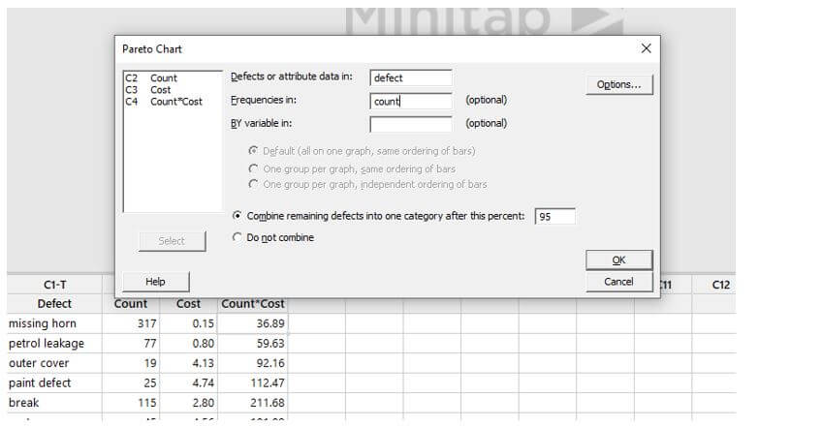The width and height of the screenshot is (822, 427).
Task: Choose the 'Do not combine' option
Action: pos(238,237)
